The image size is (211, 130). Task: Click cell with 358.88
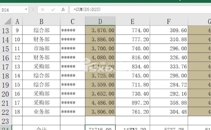click(x=169, y=103)
